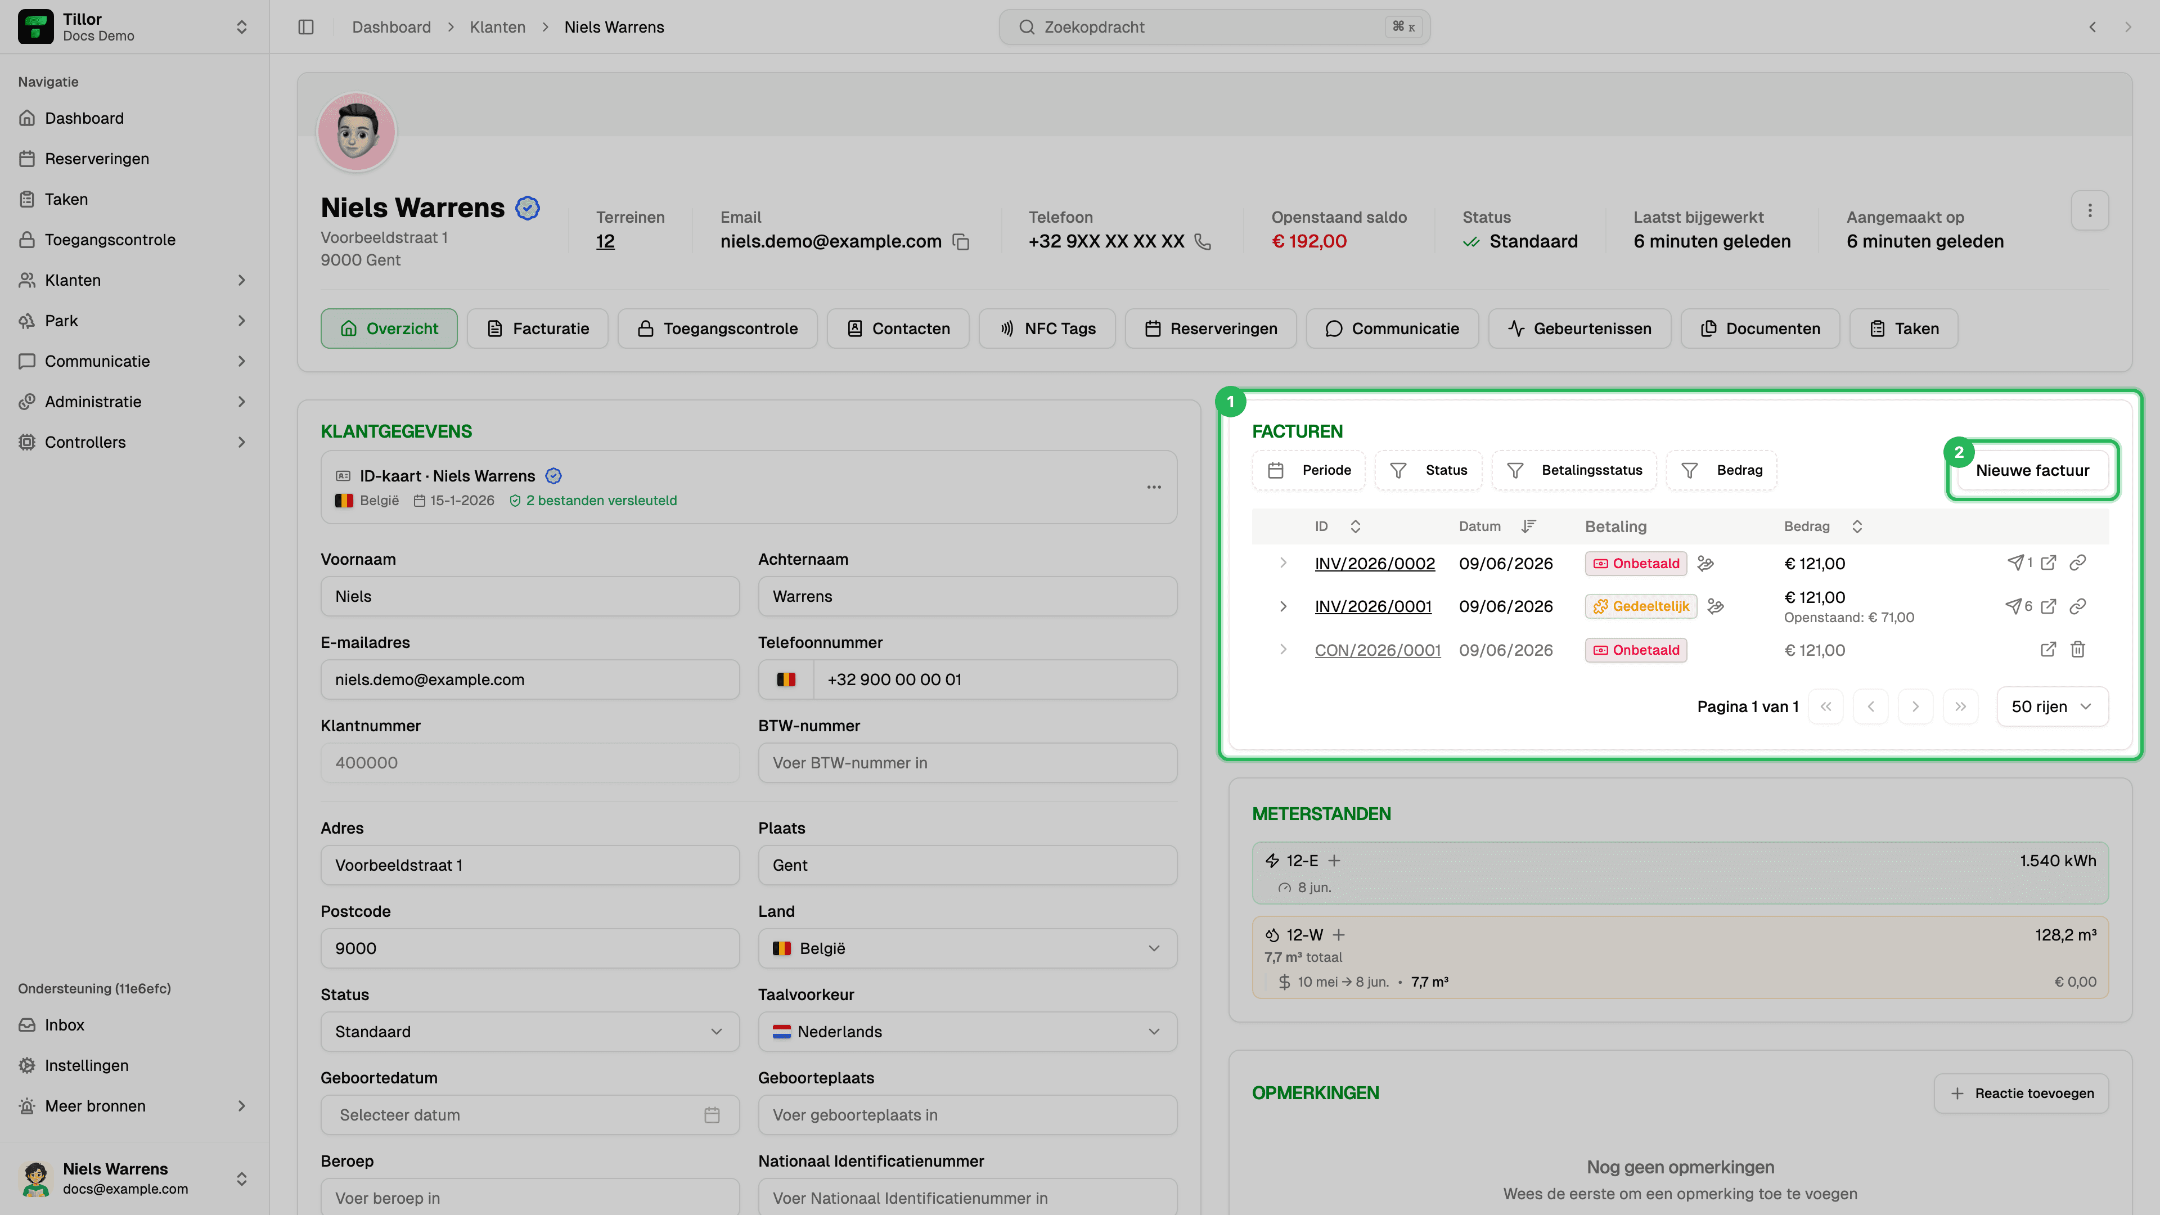Open Taalvoorkeur dropdown showing Nederlands
The height and width of the screenshot is (1215, 2160).
(967, 1032)
